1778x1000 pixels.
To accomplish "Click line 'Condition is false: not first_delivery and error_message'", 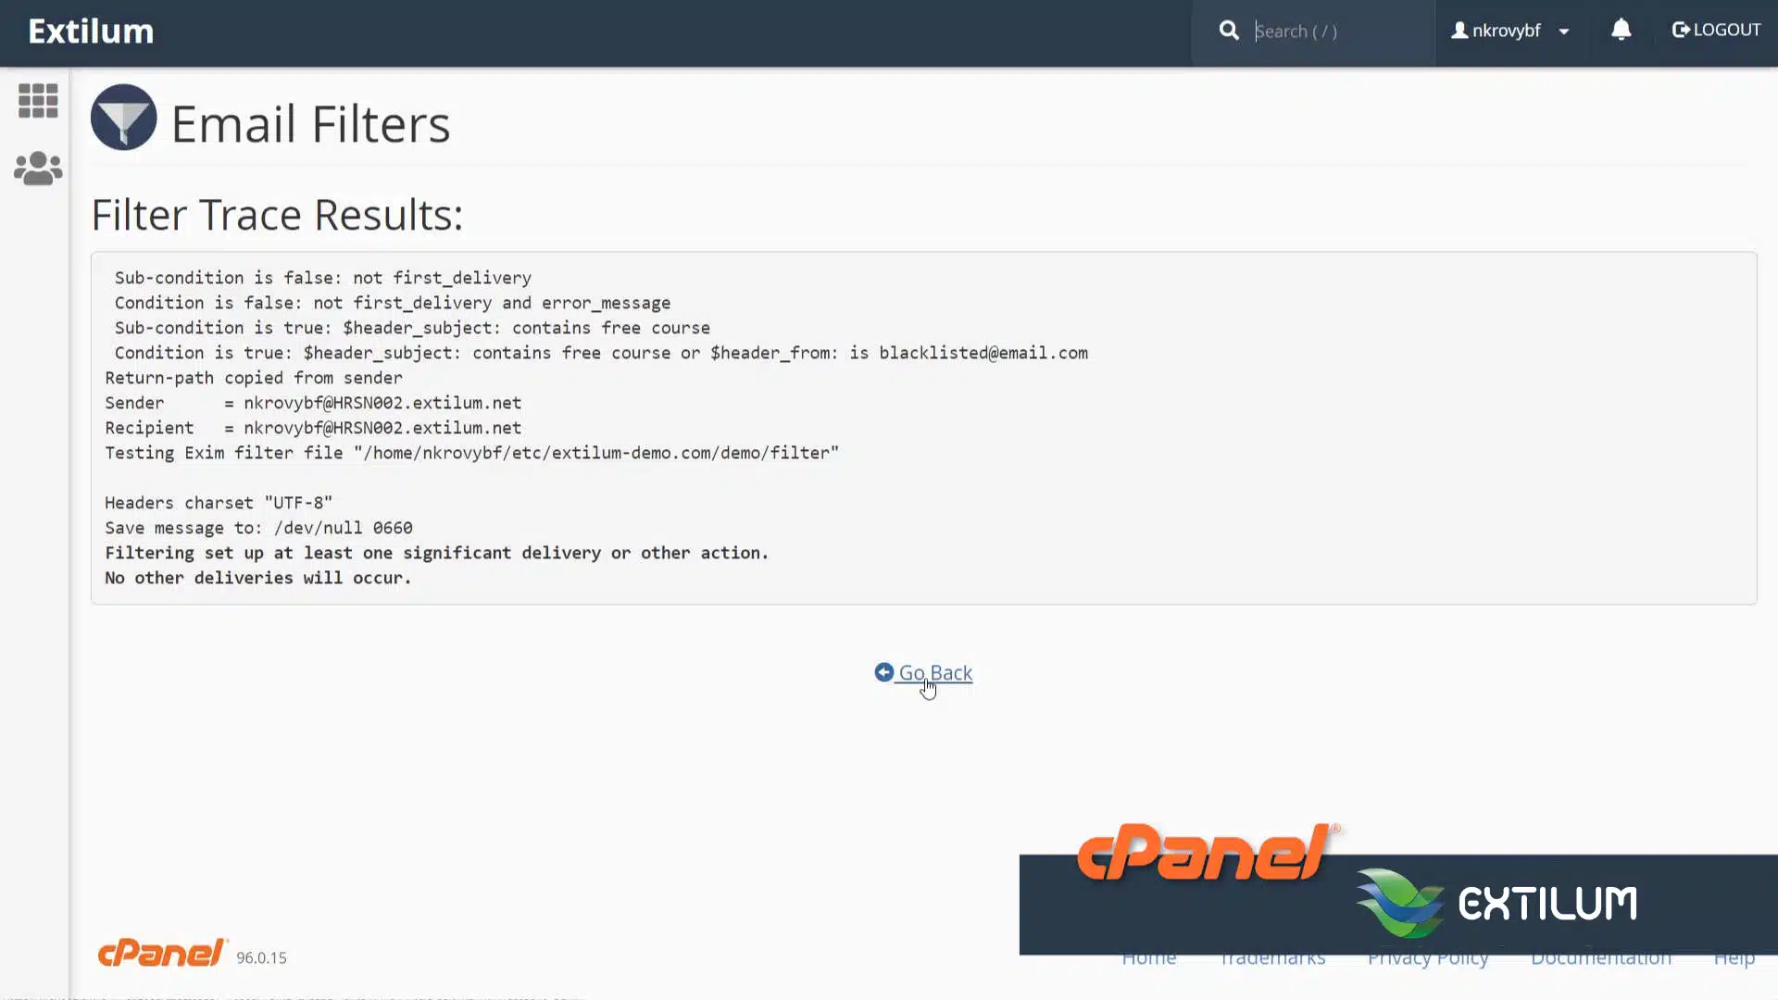I will (392, 303).
